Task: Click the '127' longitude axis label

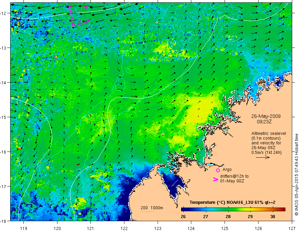Action: (x=292, y=228)
